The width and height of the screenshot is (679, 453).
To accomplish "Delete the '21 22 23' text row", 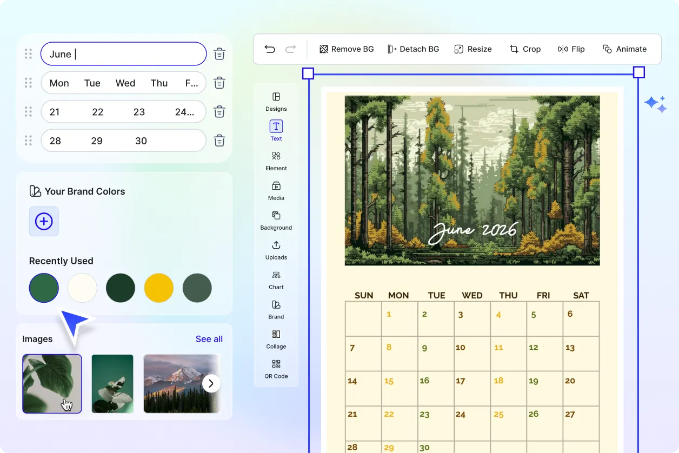I will pos(219,112).
